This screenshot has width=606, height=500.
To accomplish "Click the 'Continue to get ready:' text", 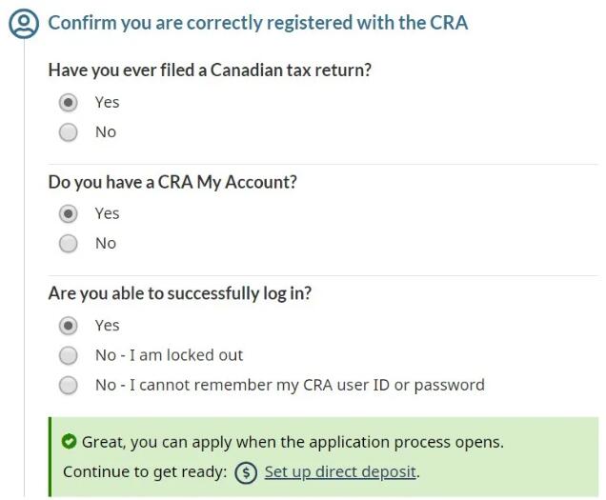I will click(x=144, y=472).
